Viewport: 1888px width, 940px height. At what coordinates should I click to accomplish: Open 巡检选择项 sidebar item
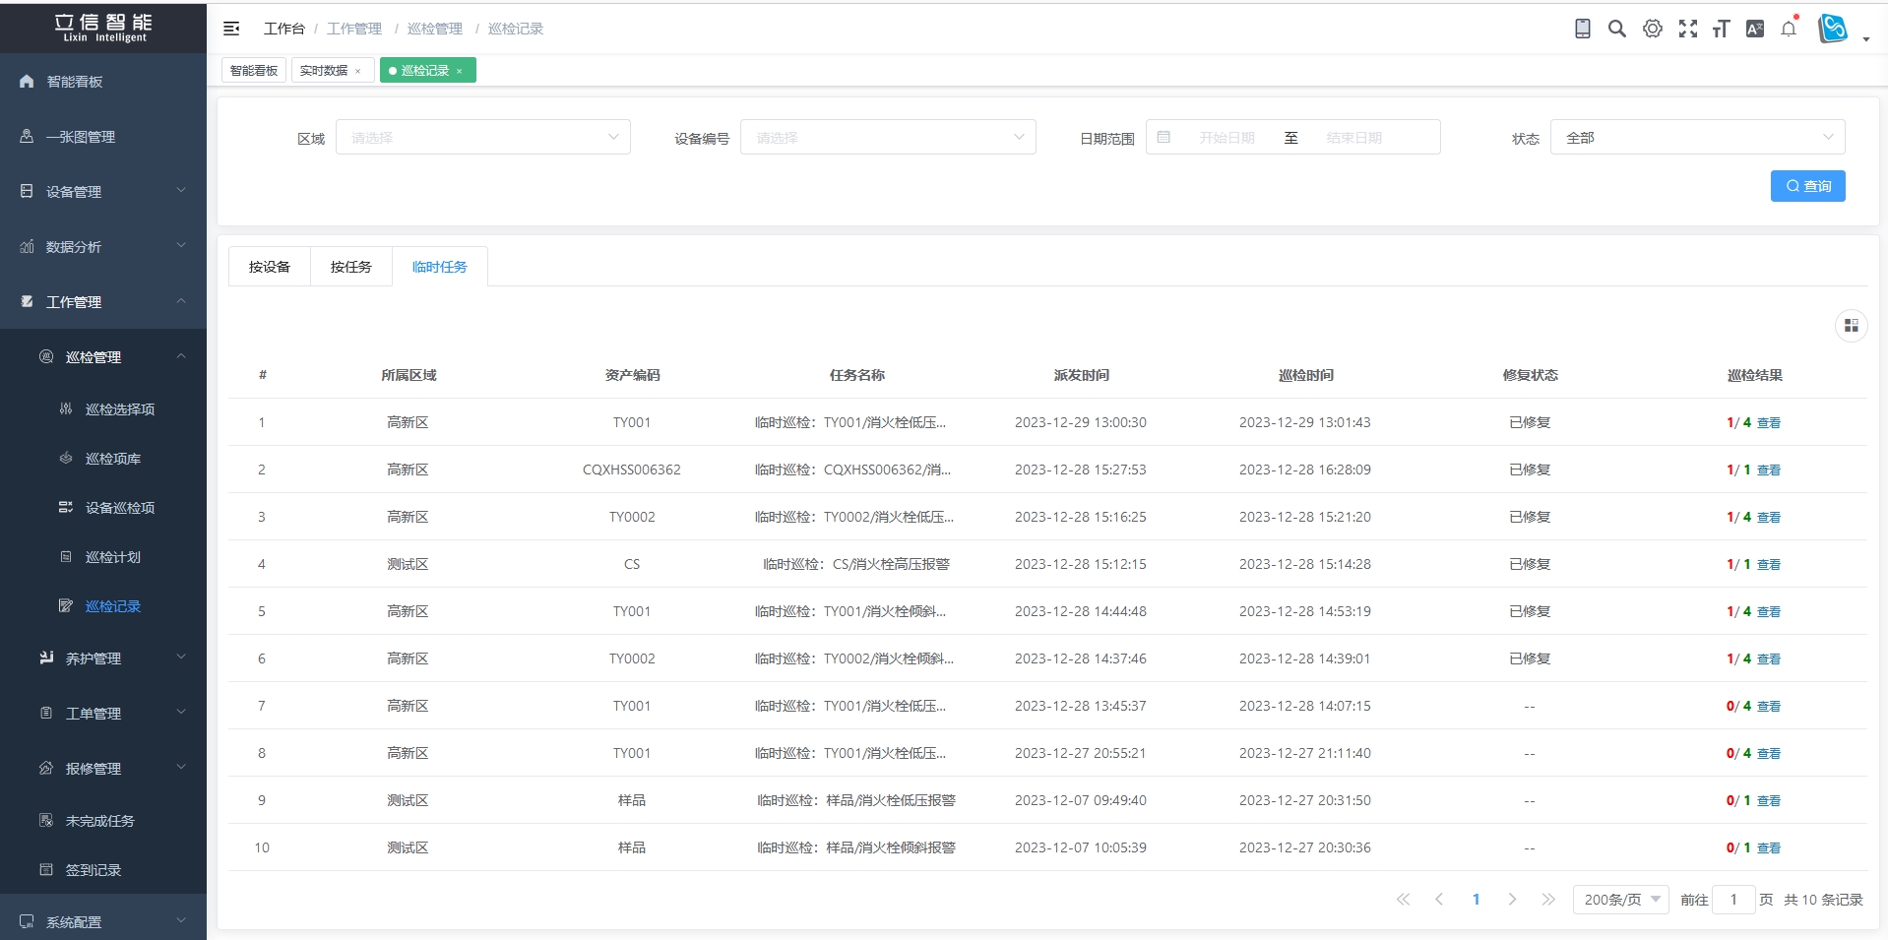pos(103,408)
